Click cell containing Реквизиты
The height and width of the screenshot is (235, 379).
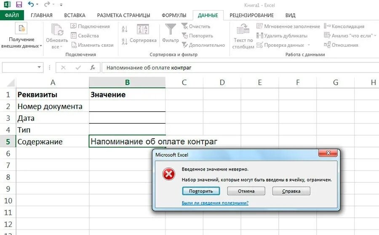coord(53,94)
